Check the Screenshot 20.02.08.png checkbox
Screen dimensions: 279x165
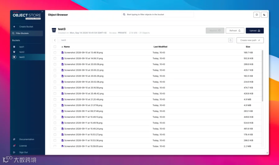coord(55,82)
